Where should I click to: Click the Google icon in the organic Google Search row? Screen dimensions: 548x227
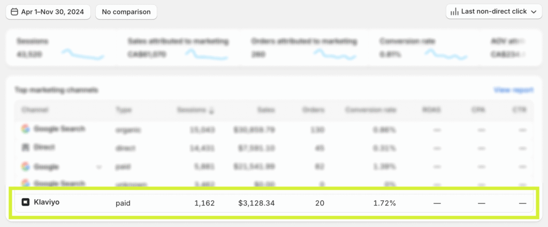(25, 129)
